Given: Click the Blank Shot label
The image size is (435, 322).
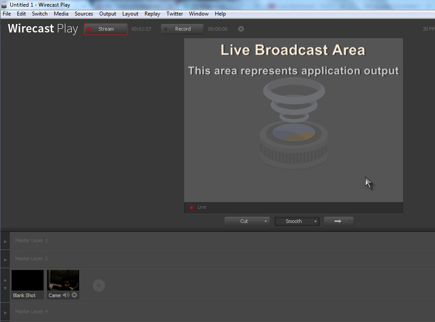Looking at the screenshot, I should pyautogui.click(x=24, y=295).
